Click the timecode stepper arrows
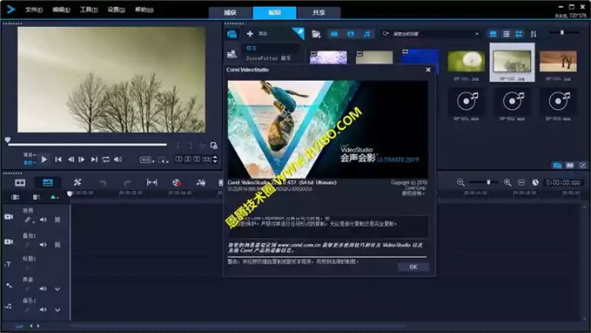Screen dimensions: 591x333 pos(215,159)
